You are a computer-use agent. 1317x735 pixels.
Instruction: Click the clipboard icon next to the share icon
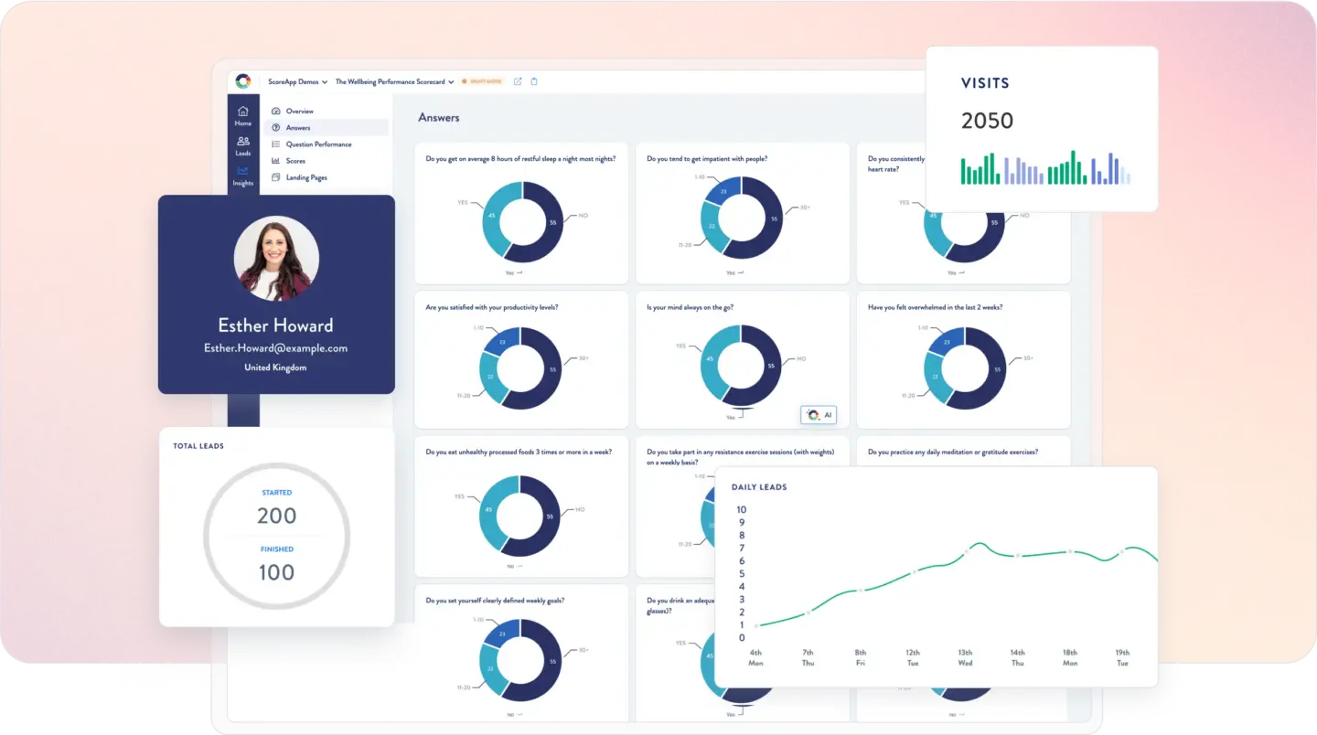(534, 81)
